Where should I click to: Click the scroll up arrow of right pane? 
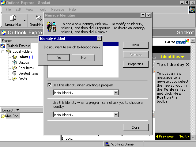click(193, 40)
